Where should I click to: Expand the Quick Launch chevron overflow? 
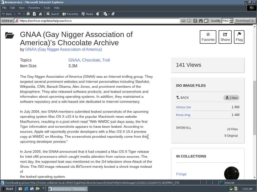(x=43, y=188)
